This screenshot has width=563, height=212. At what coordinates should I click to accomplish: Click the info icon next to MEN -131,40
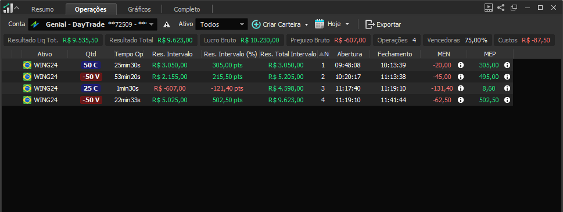461,88
